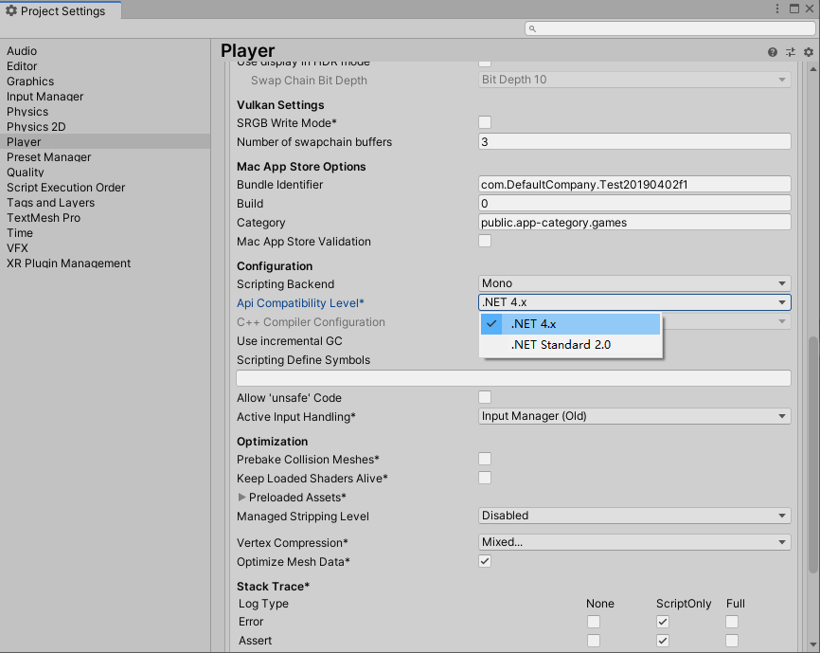Open the Player help reference icon

click(x=773, y=52)
